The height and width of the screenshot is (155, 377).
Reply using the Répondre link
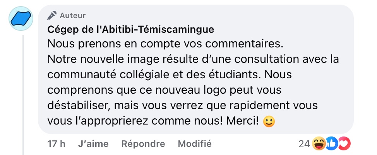143,144
